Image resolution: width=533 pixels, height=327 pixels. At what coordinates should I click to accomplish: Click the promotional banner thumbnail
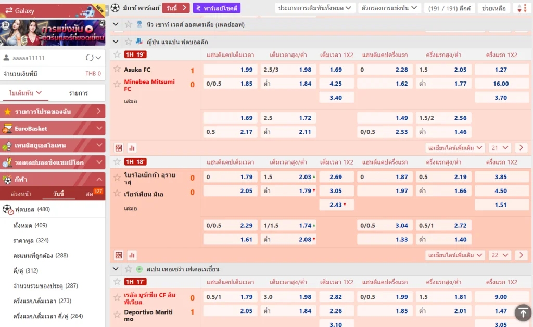click(53, 32)
